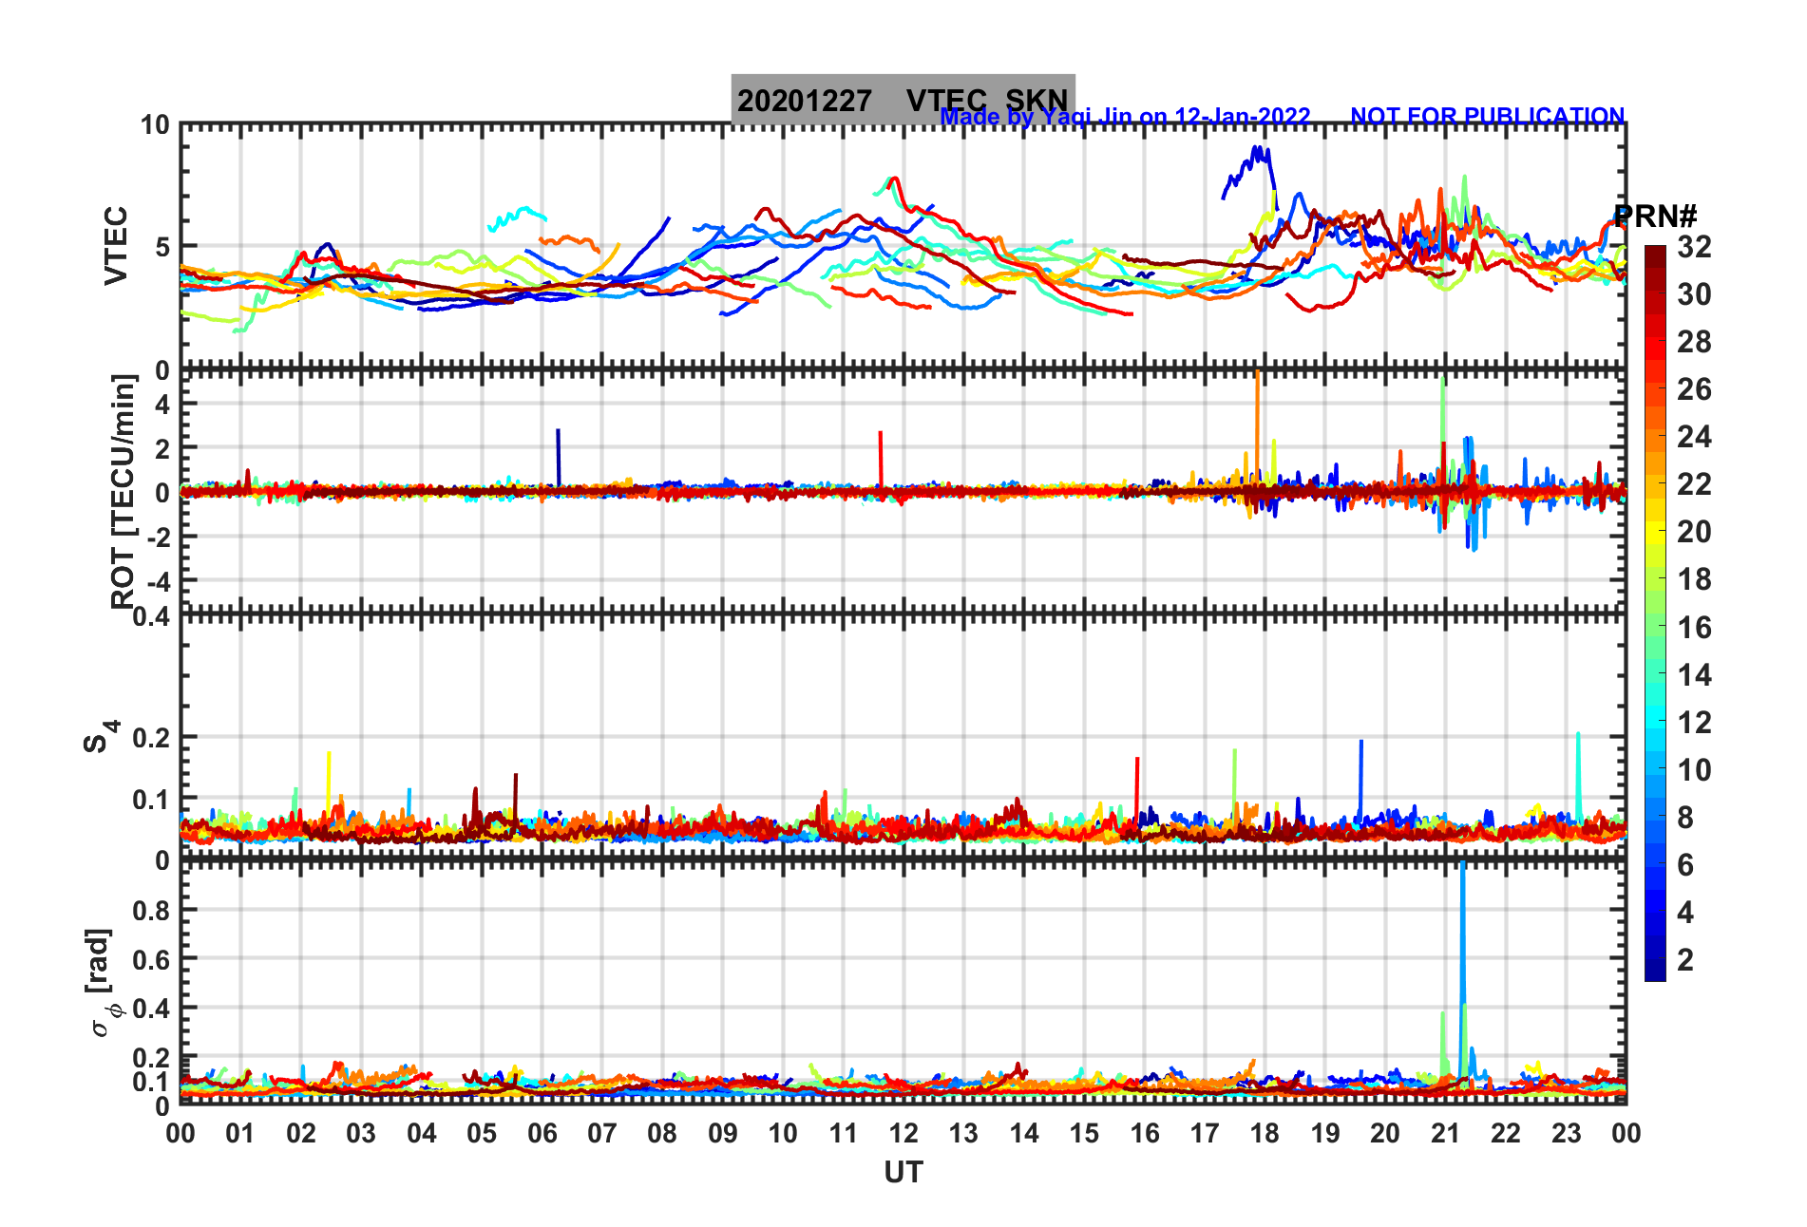Click sigma phi axis tick label 0.8
The height and width of the screenshot is (1227, 1807).
point(151,910)
